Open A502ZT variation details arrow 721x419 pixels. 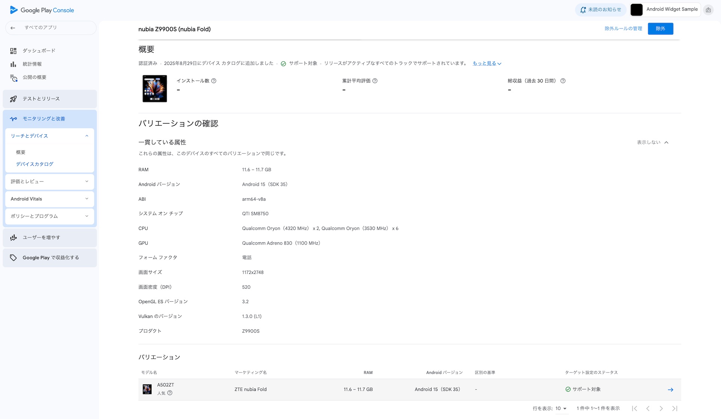pos(670,390)
